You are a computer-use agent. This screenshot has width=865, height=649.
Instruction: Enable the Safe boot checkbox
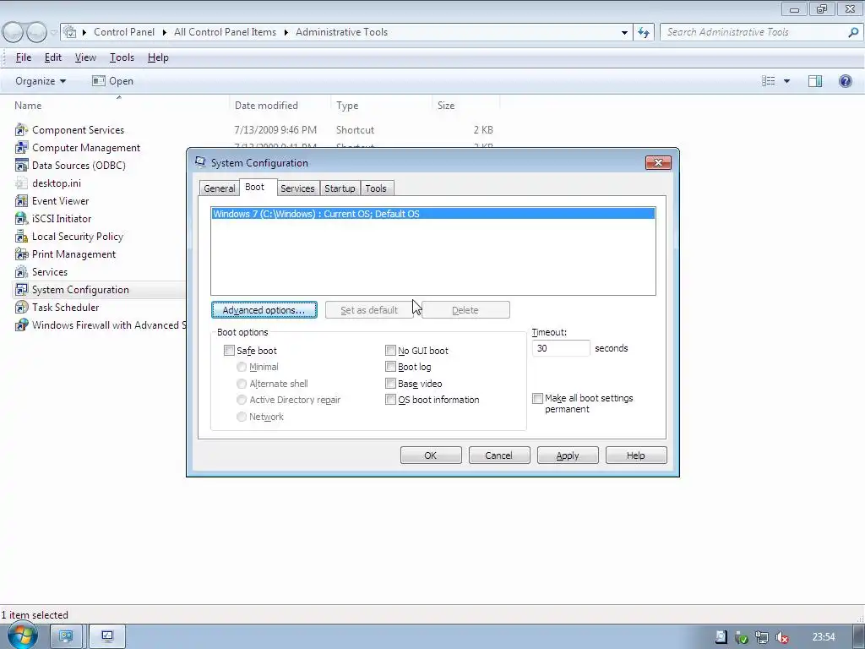click(x=229, y=351)
